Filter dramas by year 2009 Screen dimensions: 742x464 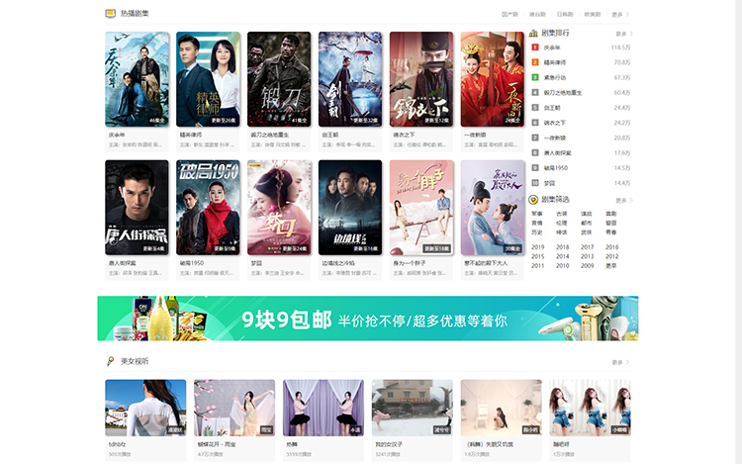pyautogui.click(x=588, y=266)
